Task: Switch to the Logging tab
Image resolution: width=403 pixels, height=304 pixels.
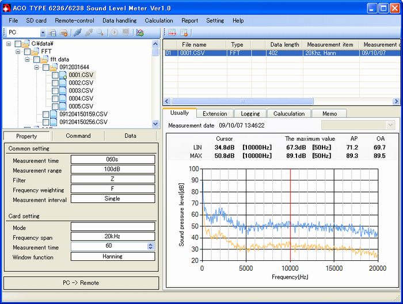Action: (x=250, y=114)
